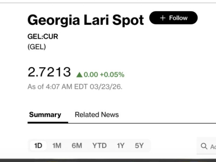Focus the search input field

pos(212,146)
